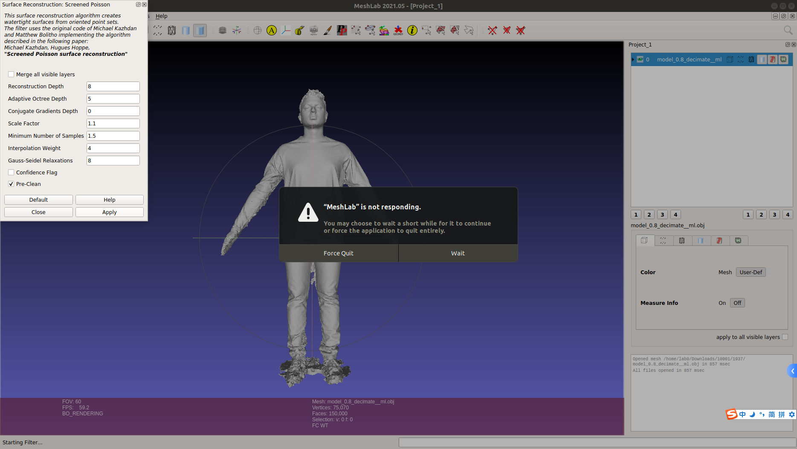The width and height of the screenshot is (797, 449).
Task: Edit the Reconstruction Depth value field
Action: click(113, 86)
